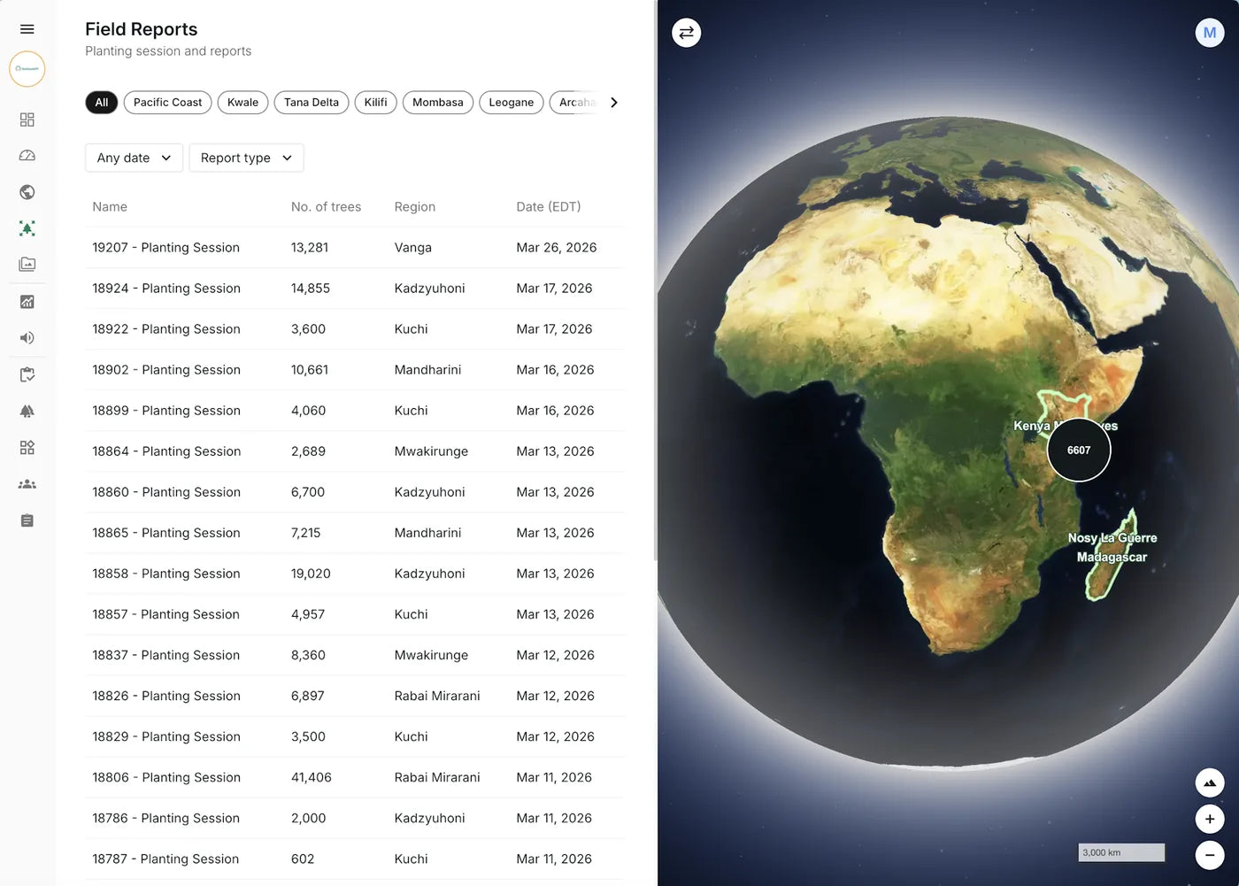Click the Nosy La Guerre map label
This screenshot has height=886, width=1239.
click(1112, 538)
